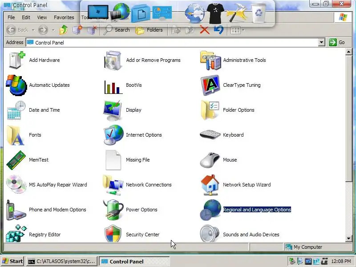Switch to the C:\ATLASOS\system32 taskbar window

pos(62,261)
